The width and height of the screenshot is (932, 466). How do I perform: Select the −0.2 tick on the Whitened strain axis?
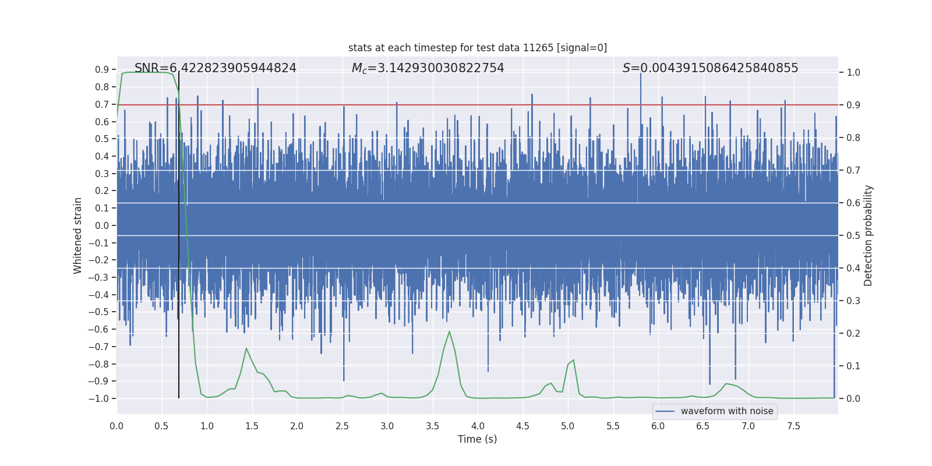click(98, 260)
